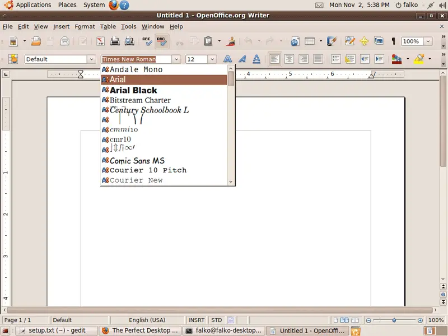
Task: Open a file with the folder icon
Action: point(36,41)
